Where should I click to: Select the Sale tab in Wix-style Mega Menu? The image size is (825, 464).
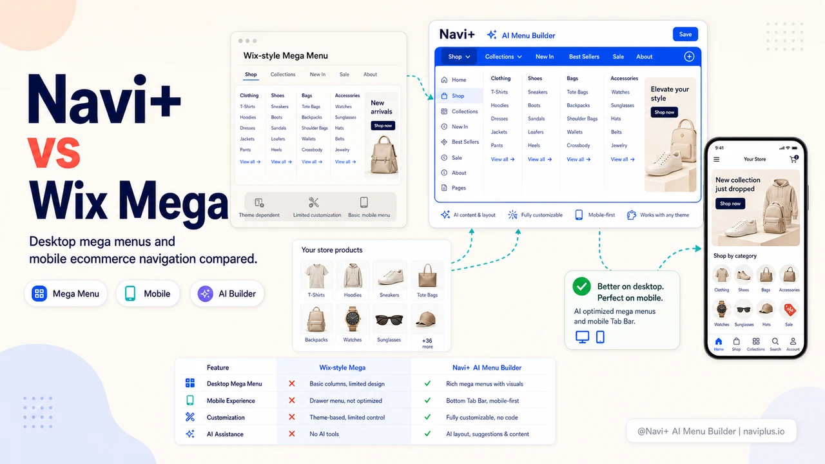345,74
